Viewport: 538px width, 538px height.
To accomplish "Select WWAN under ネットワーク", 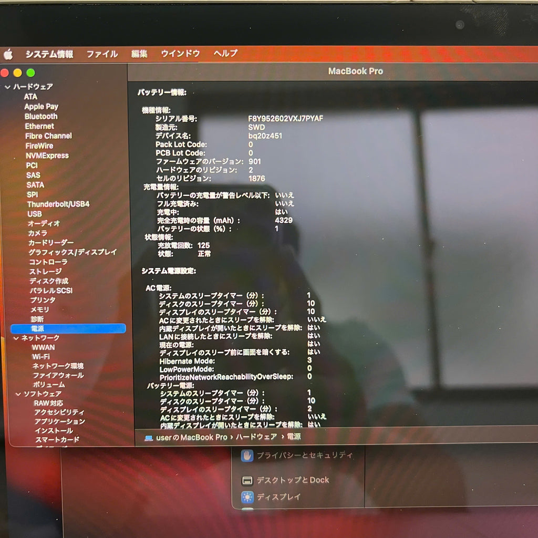I will point(43,348).
